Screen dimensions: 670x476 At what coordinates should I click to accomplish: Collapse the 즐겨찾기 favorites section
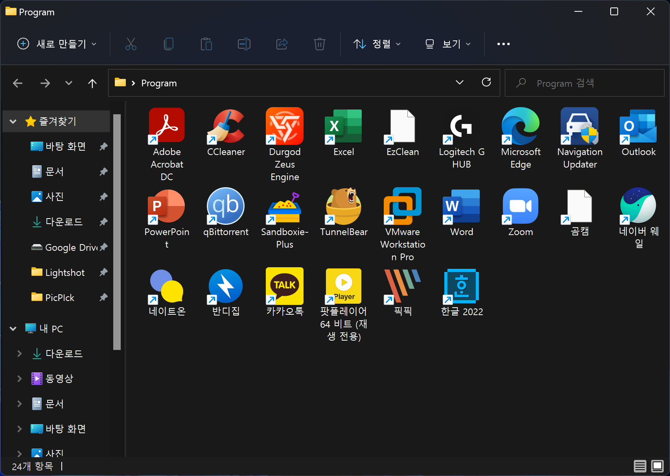[x=13, y=121]
